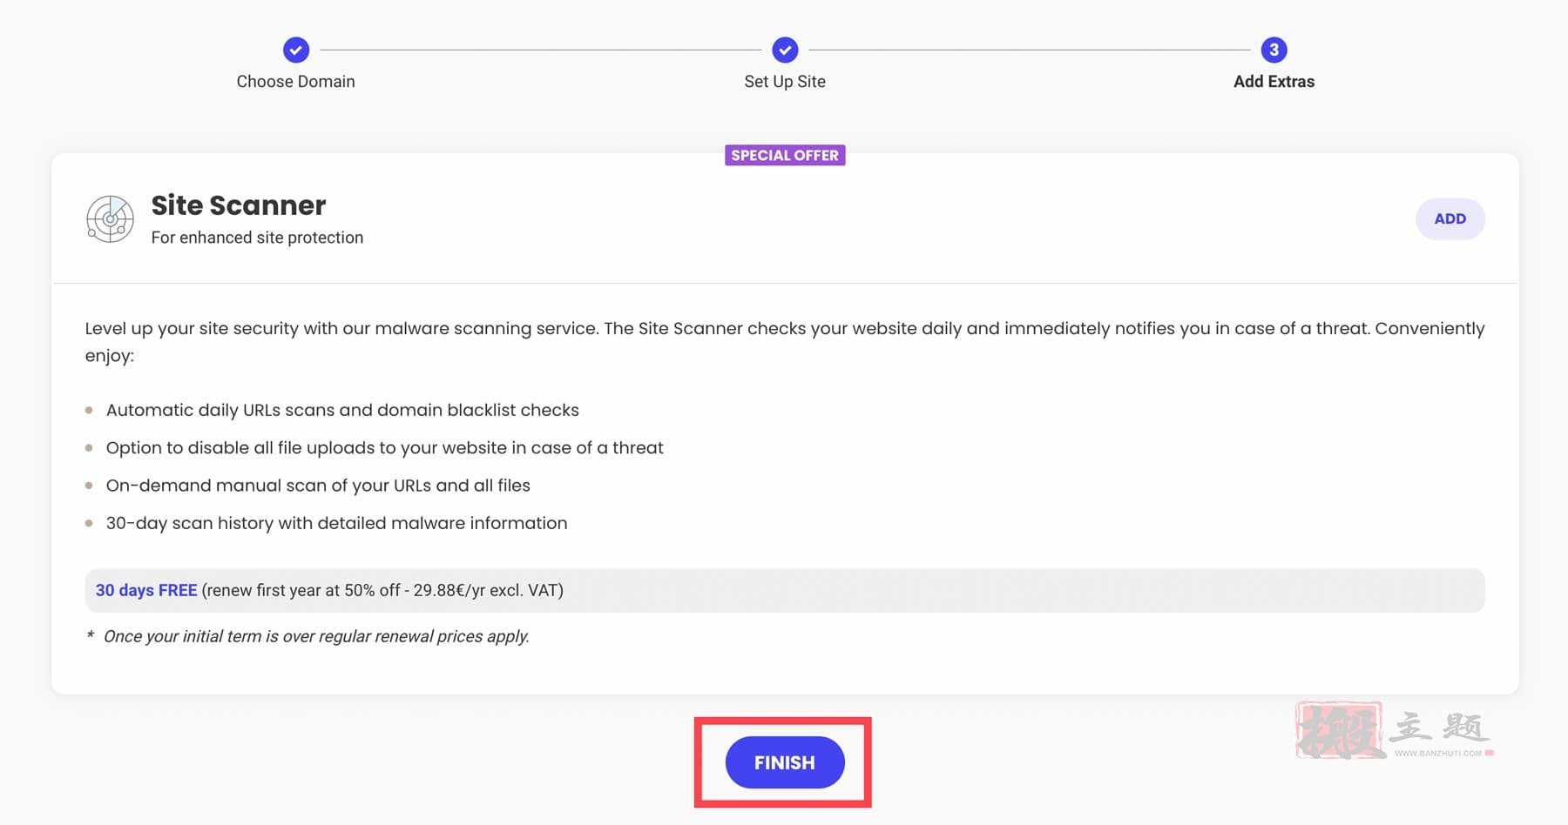Viewport: 1568px width, 825px height.
Task: Click the banzhuti watermark logo
Action: [x=1394, y=729]
